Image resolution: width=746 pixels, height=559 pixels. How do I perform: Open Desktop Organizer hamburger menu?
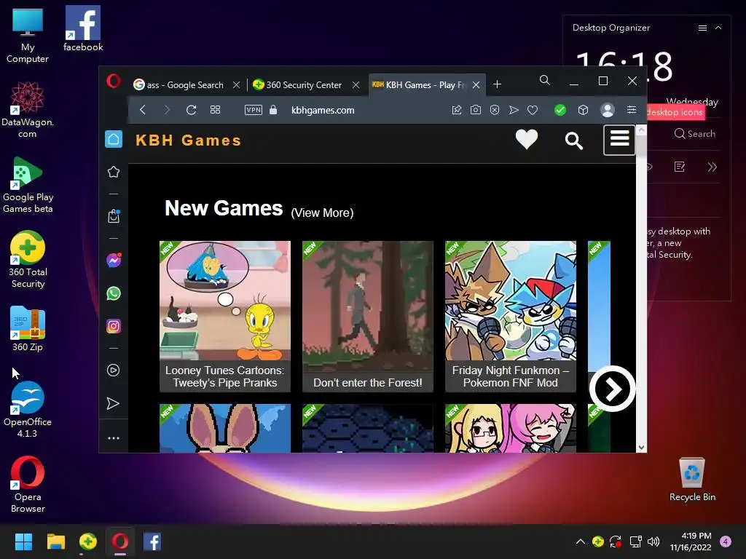(702, 28)
